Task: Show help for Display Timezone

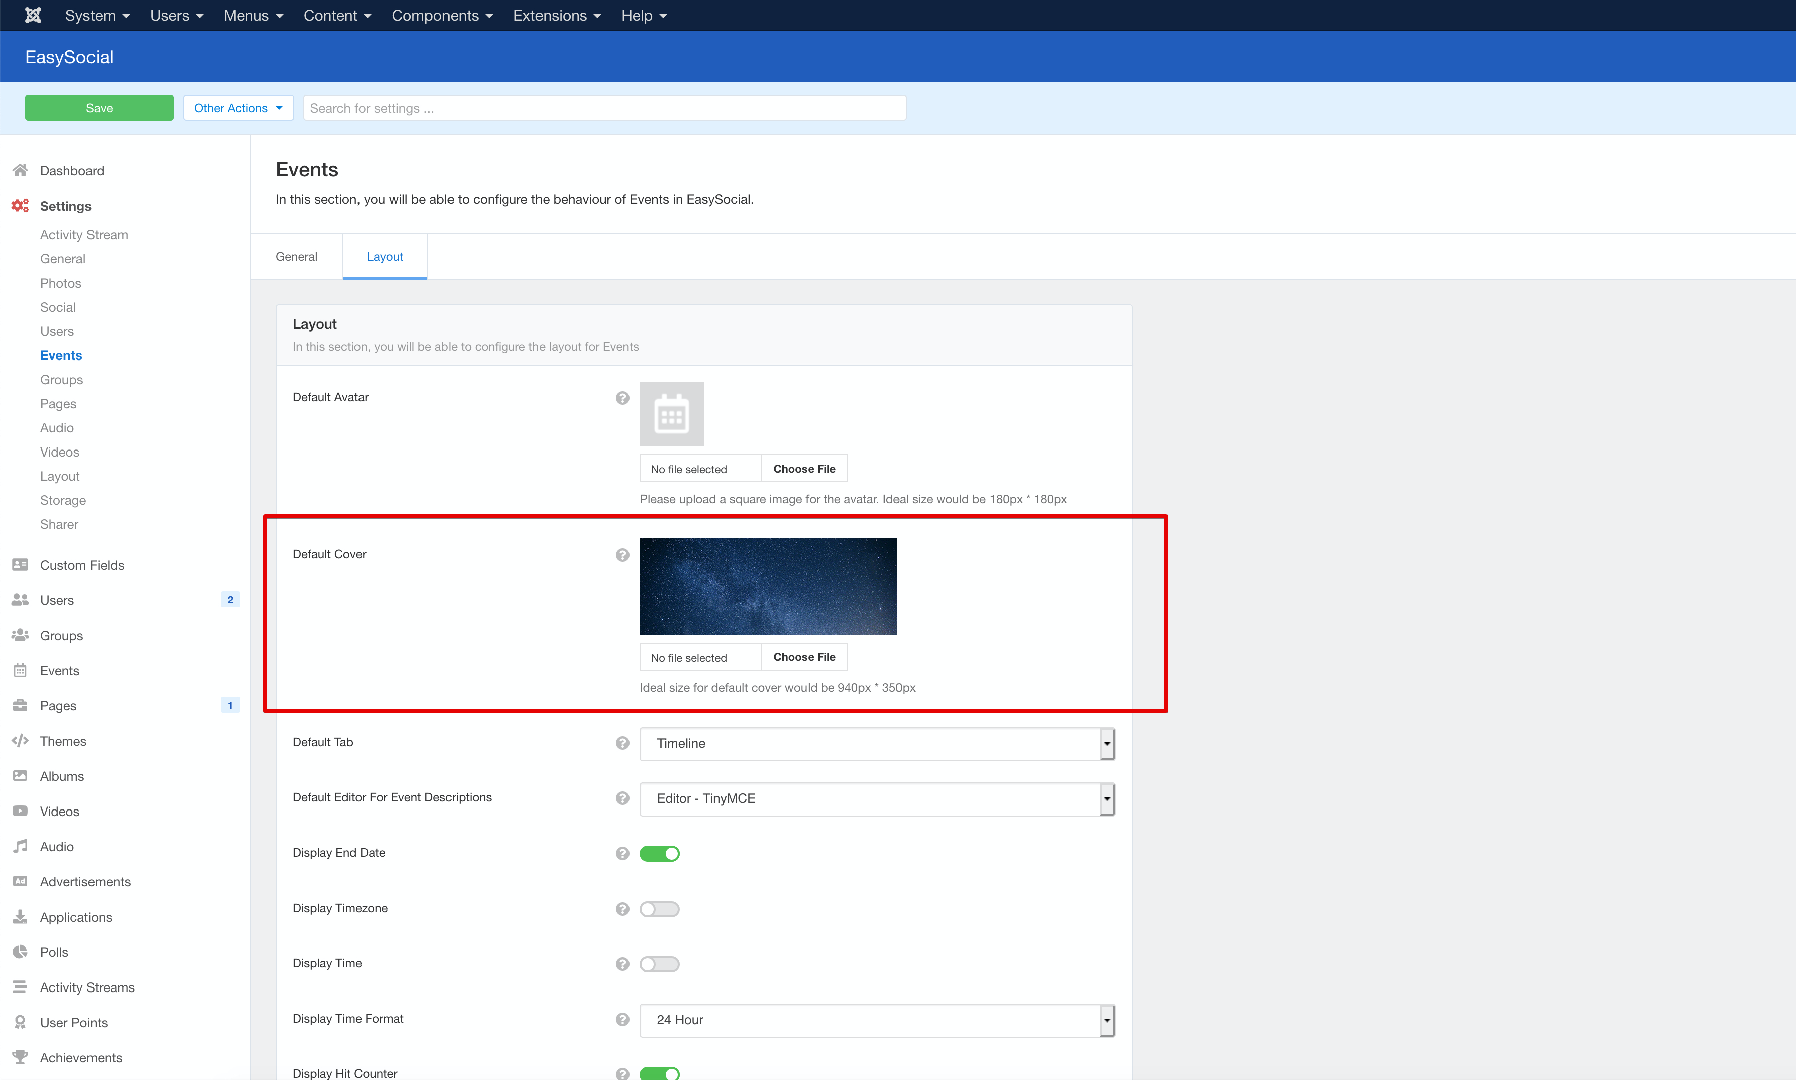Action: pos(622,909)
